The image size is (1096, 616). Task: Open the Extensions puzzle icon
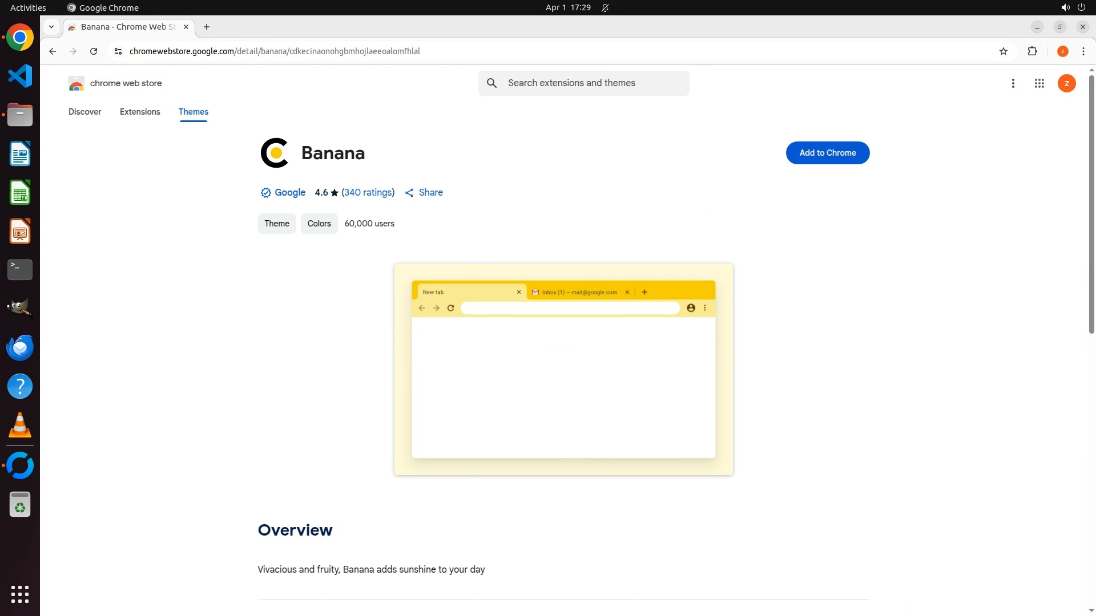1032,51
